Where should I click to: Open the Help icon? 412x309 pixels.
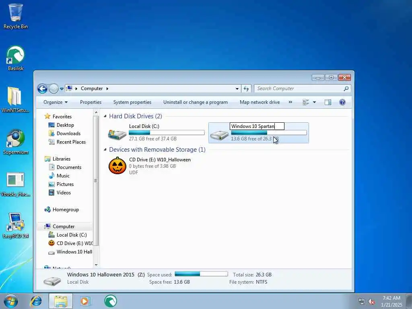coord(342,102)
